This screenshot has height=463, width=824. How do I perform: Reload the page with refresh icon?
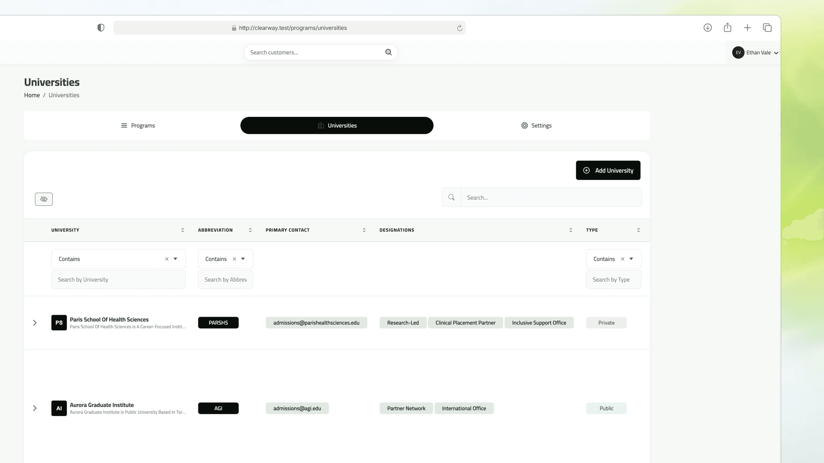point(459,28)
